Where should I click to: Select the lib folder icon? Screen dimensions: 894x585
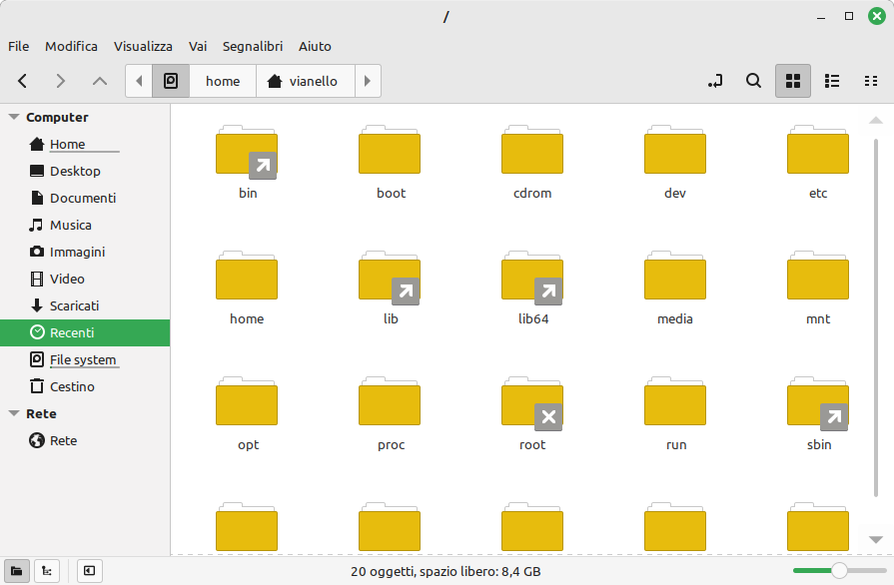click(390, 277)
